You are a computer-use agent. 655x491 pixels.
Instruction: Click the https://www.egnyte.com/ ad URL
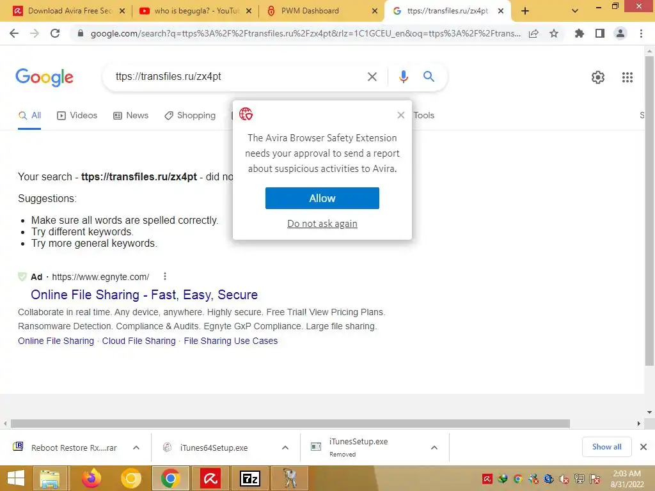(100, 277)
